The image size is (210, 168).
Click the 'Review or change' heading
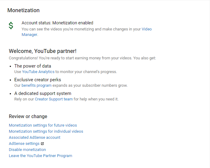point(28,117)
